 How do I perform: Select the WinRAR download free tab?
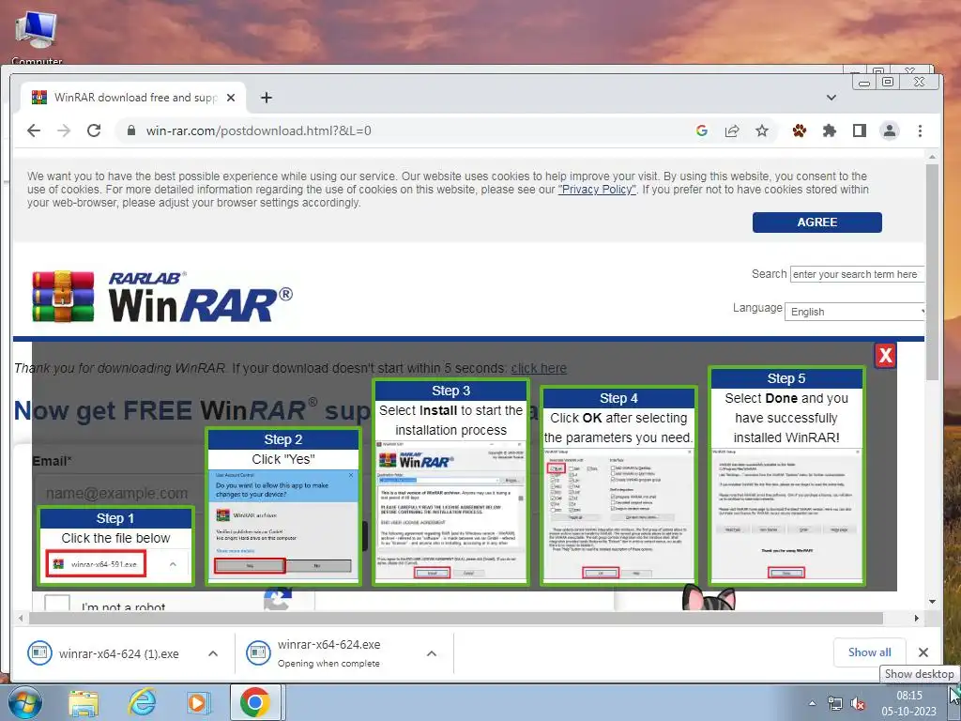tap(133, 98)
